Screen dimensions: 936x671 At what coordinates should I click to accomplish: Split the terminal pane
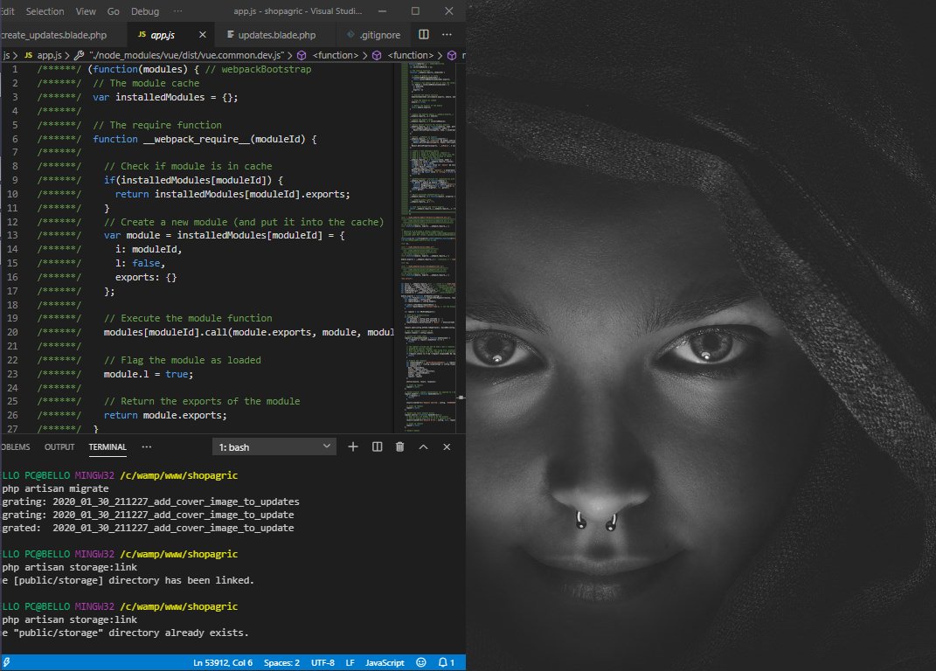[x=378, y=446]
